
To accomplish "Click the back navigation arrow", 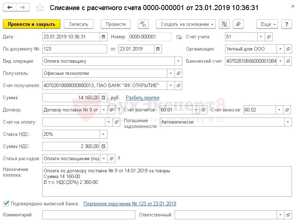I will click(10, 8).
